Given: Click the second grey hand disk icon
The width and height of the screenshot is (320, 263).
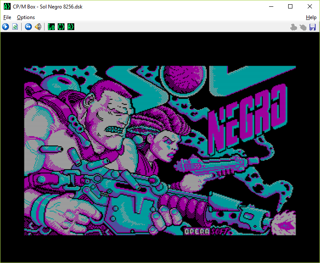Looking at the screenshot, I should (303, 27).
